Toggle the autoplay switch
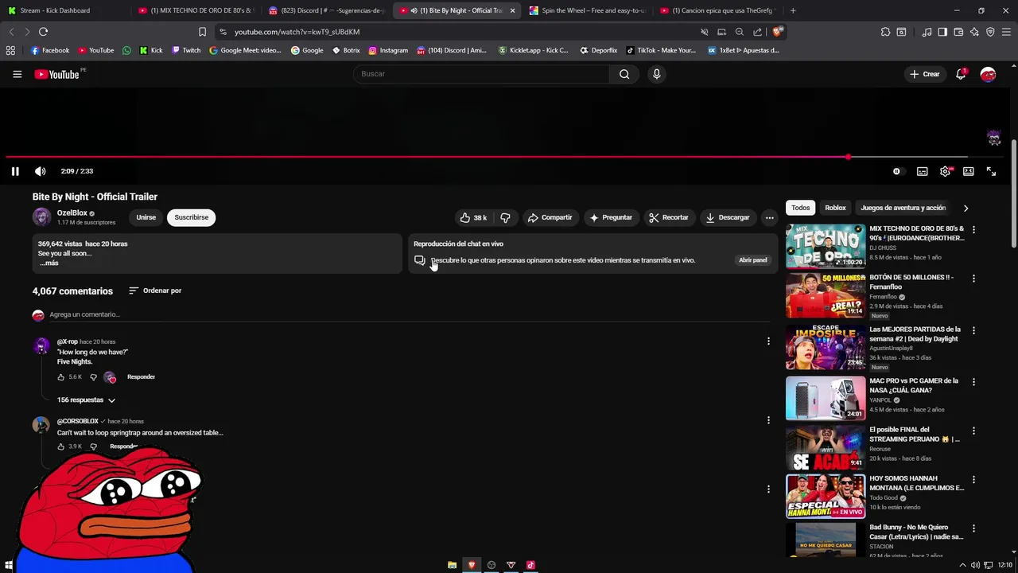 click(896, 171)
